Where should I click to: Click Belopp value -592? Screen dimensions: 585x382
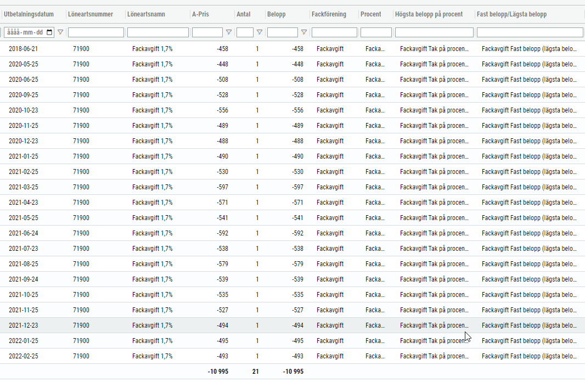pos(298,233)
